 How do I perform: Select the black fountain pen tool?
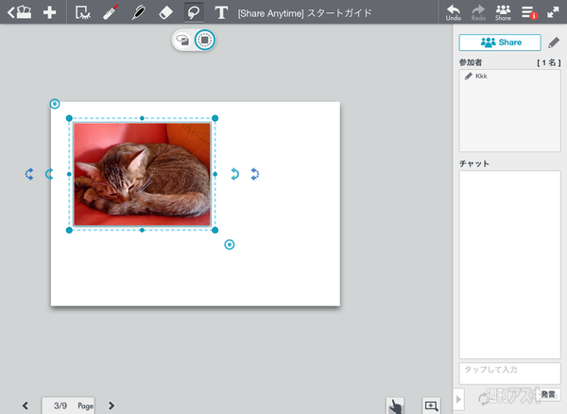pos(138,13)
